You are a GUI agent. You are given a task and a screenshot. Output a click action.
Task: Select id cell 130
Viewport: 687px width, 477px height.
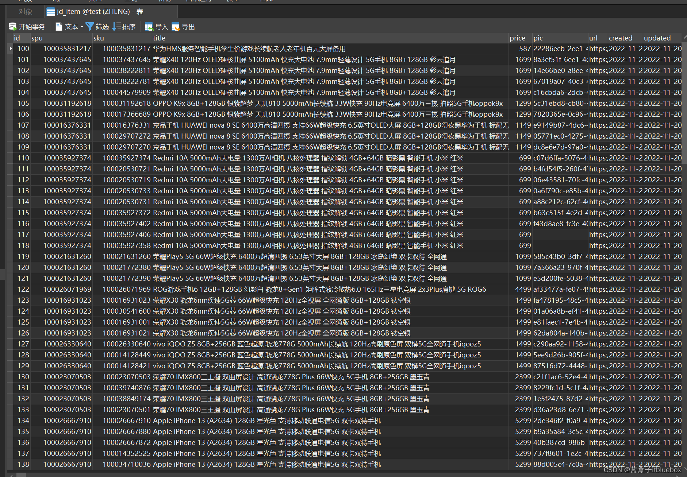coord(22,377)
